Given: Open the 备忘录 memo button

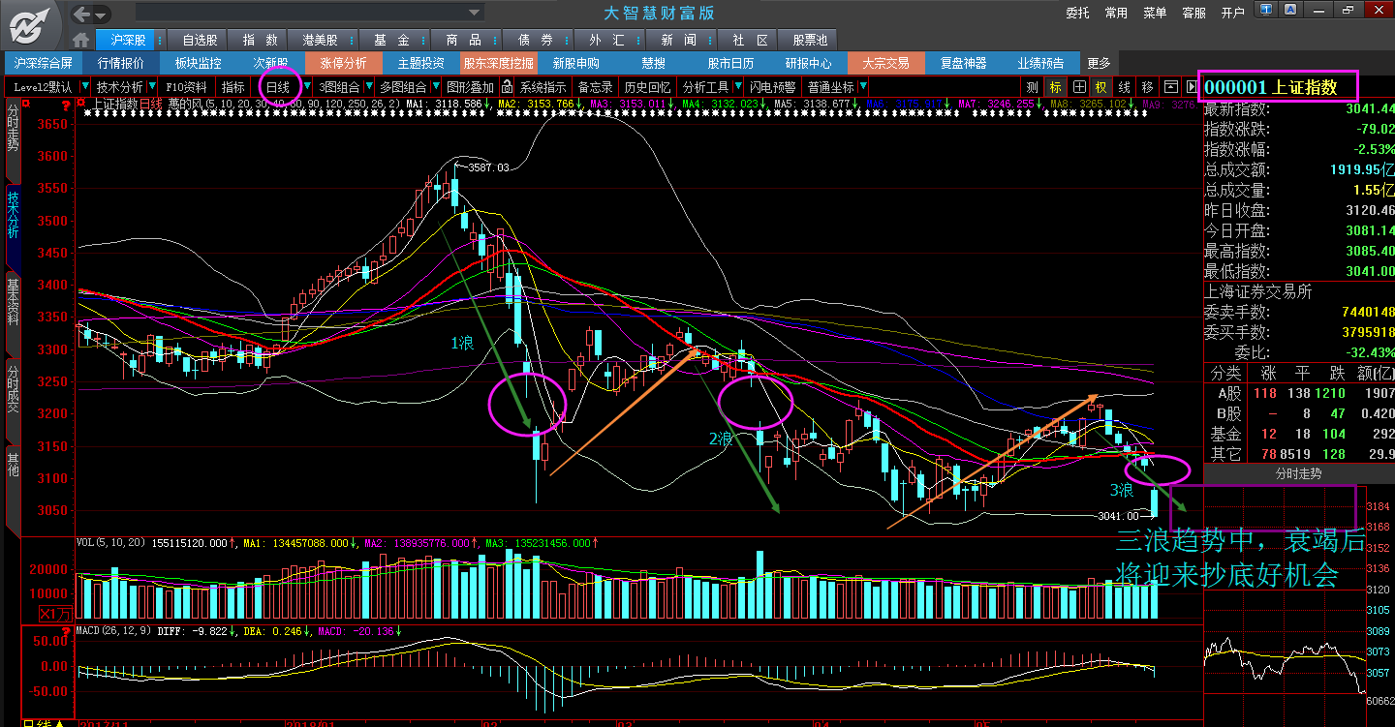Looking at the screenshot, I should [x=596, y=87].
